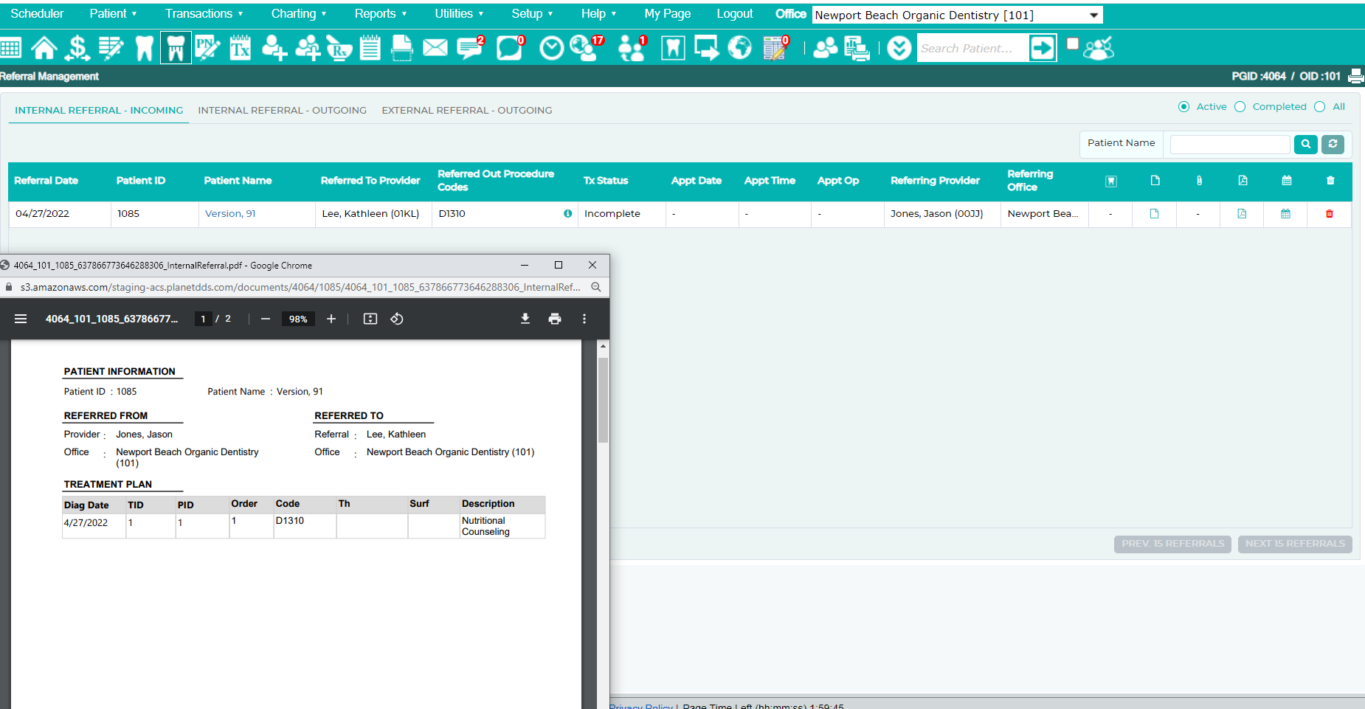Expand the Office selection dropdown
The height and width of the screenshot is (709, 1365).
coord(1094,15)
